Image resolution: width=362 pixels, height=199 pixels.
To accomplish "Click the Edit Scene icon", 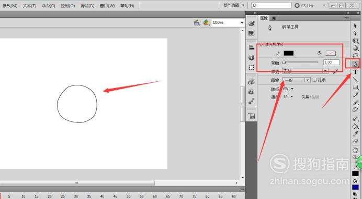I will click(x=197, y=22).
